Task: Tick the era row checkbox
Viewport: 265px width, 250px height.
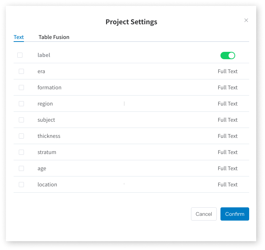Action: click(21, 71)
